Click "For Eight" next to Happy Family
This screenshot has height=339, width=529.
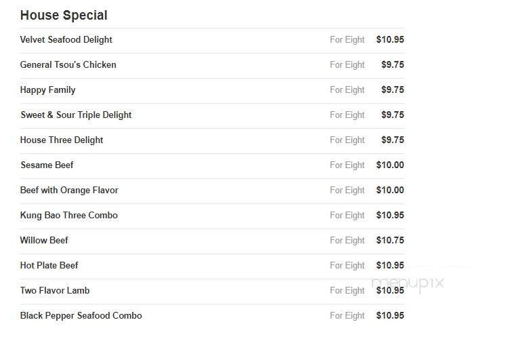[x=347, y=90]
